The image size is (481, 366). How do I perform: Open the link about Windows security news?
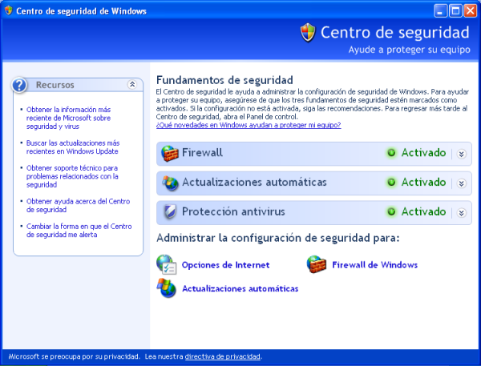click(x=249, y=125)
